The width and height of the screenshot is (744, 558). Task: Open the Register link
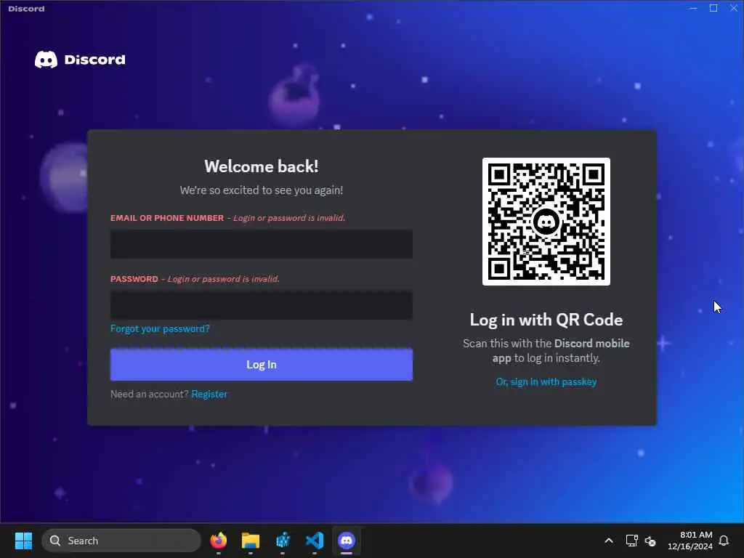pyautogui.click(x=209, y=394)
